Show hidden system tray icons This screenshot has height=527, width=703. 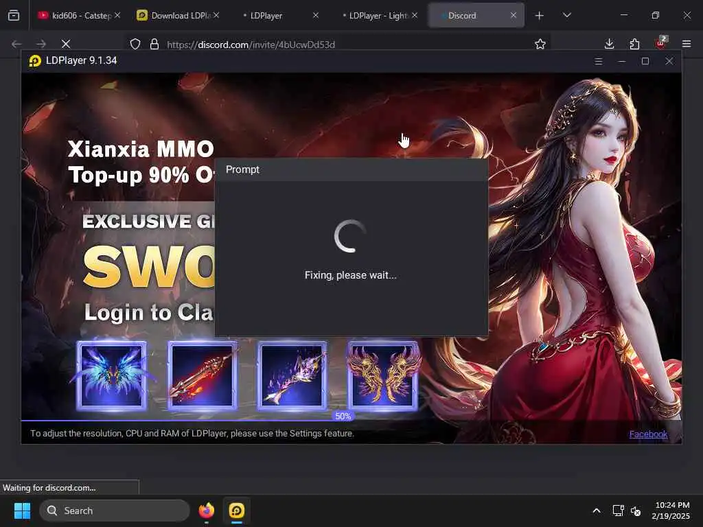coord(597,511)
